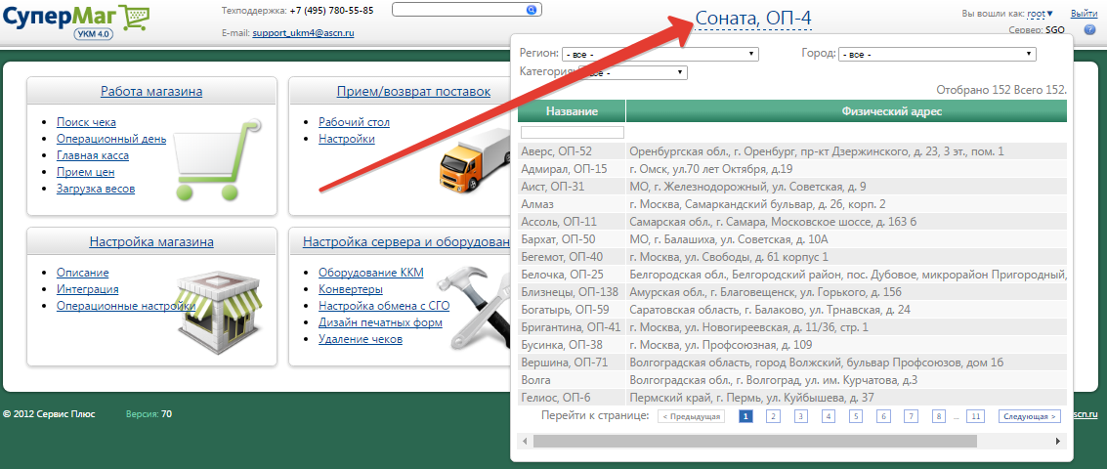The image size is (1107, 469).
Task: Click the horizontal scrollbar in store list
Action: point(791,441)
